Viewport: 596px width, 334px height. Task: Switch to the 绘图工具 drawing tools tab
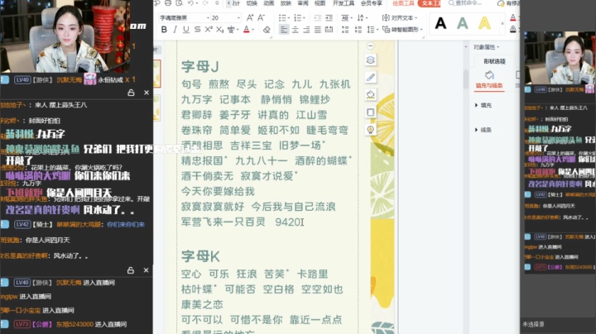403,3
